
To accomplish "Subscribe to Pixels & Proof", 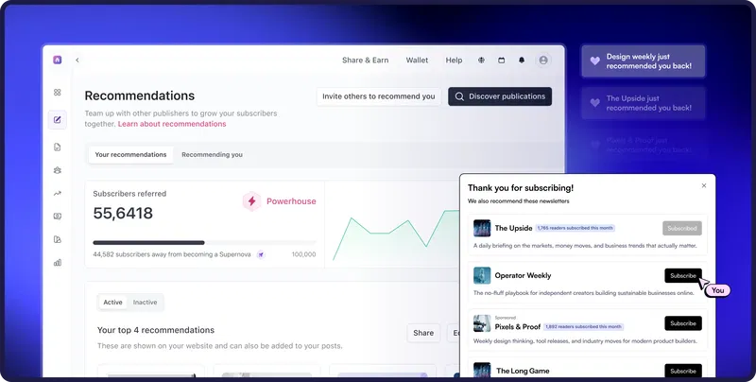I will point(683,323).
